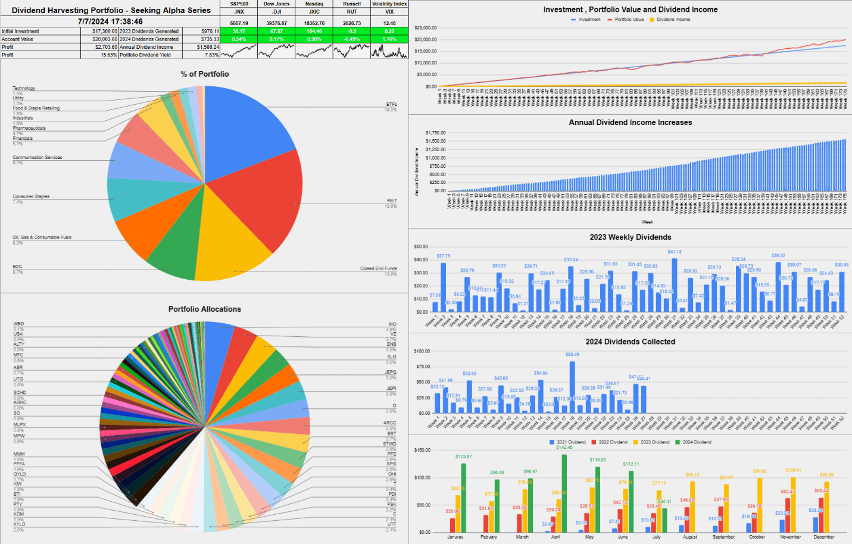Click the Dow Jones green 67.87 cell
Image resolution: width=852 pixels, height=544 pixels.
click(277, 31)
